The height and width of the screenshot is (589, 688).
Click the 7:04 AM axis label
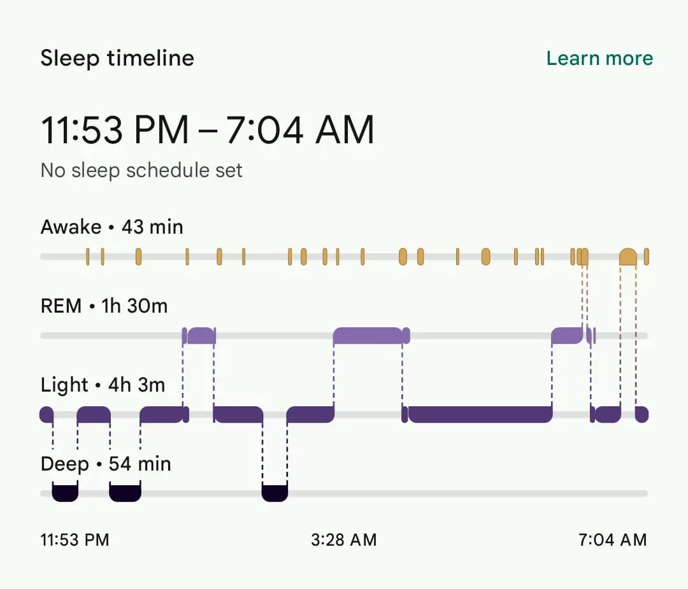[x=612, y=540]
